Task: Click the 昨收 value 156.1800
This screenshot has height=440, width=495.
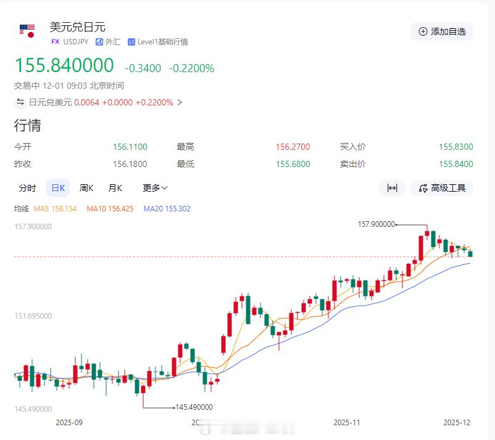Action: click(x=130, y=164)
